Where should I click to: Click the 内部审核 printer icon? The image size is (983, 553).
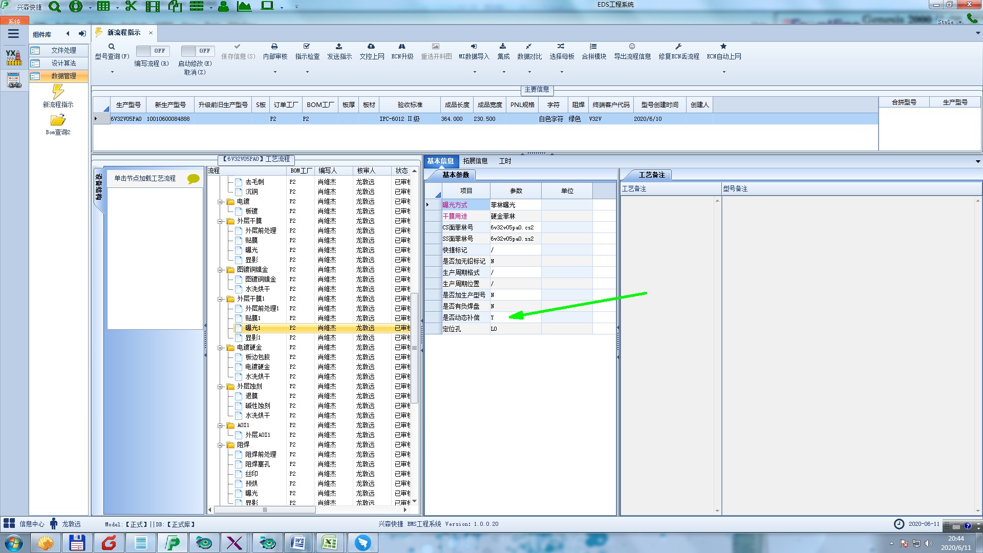(x=274, y=47)
